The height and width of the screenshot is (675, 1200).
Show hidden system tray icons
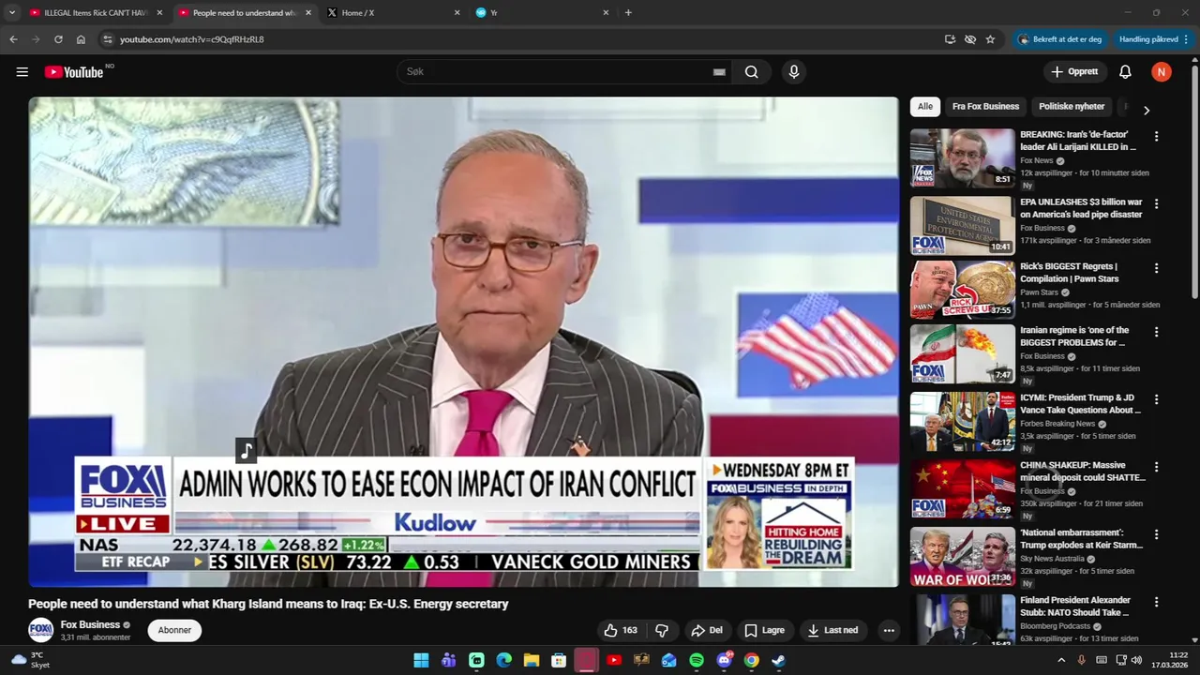(x=1061, y=660)
